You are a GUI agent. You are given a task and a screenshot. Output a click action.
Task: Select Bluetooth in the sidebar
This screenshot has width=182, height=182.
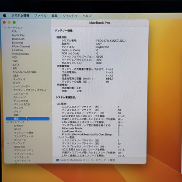[18, 39]
